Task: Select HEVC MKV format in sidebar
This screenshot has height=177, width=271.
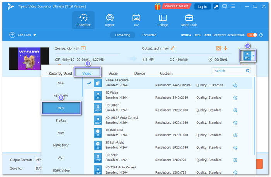Action: pyautogui.click(x=61, y=145)
